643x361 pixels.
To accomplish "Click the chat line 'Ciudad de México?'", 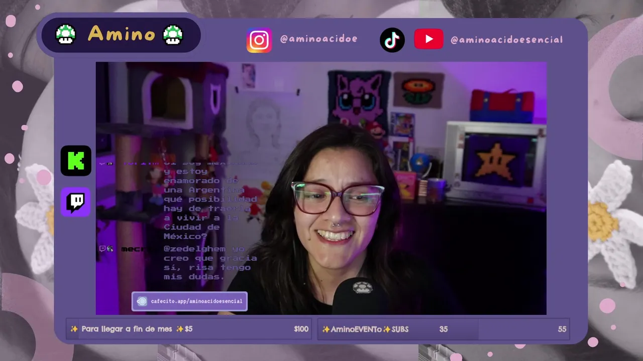I will [x=191, y=232].
